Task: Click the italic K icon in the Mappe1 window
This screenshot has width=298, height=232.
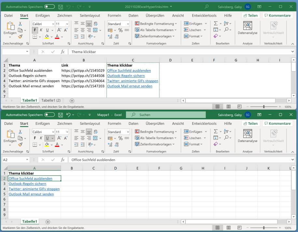Action: click(x=41, y=138)
